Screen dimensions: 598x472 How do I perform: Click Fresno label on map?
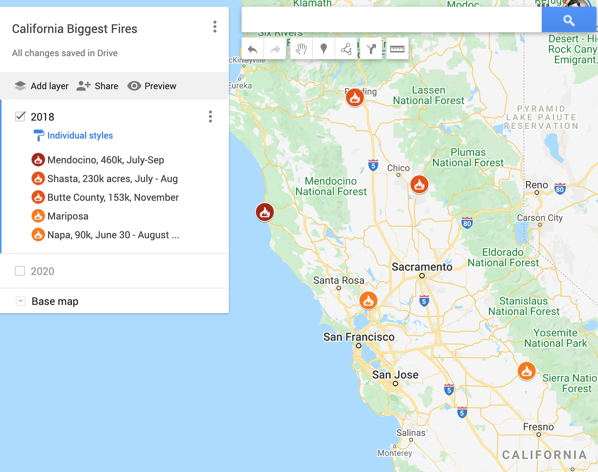[x=538, y=427]
